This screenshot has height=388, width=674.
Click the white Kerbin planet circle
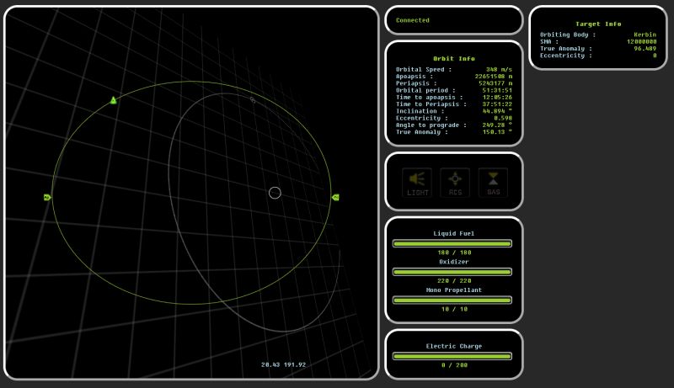275,193
